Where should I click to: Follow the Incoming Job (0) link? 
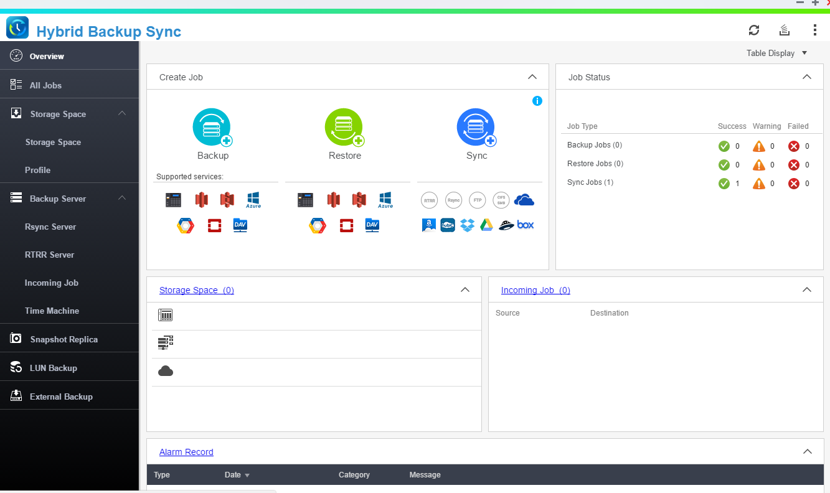[x=535, y=290]
